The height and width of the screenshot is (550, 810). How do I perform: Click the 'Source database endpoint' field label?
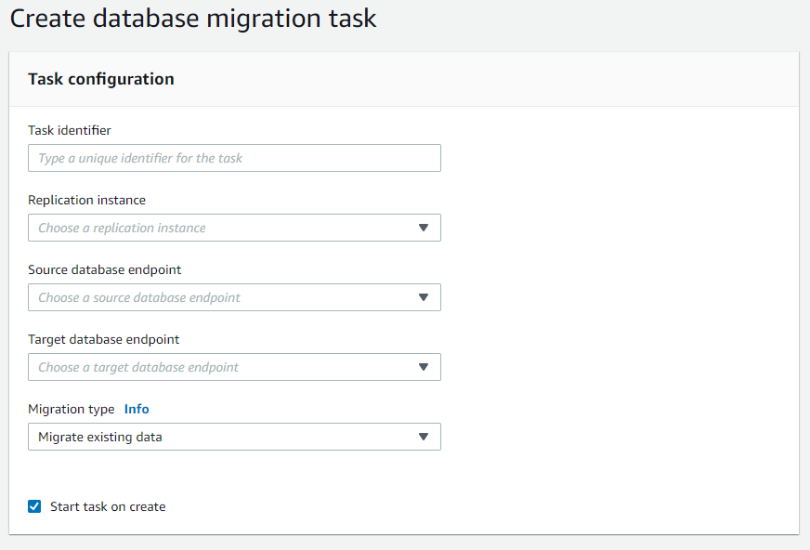pyautogui.click(x=104, y=269)
